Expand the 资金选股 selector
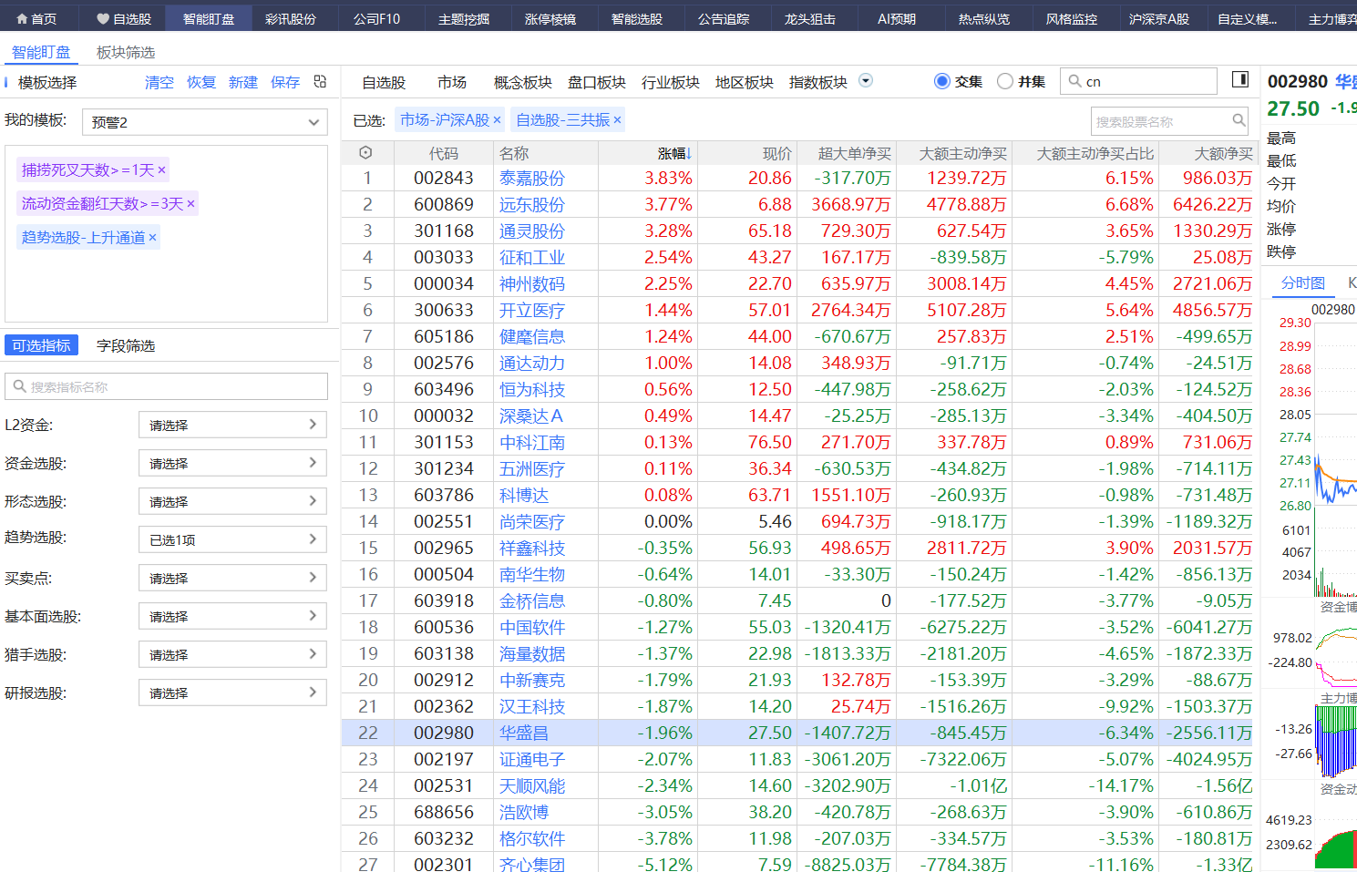1357x872 pixels. [x=232, y=463]
